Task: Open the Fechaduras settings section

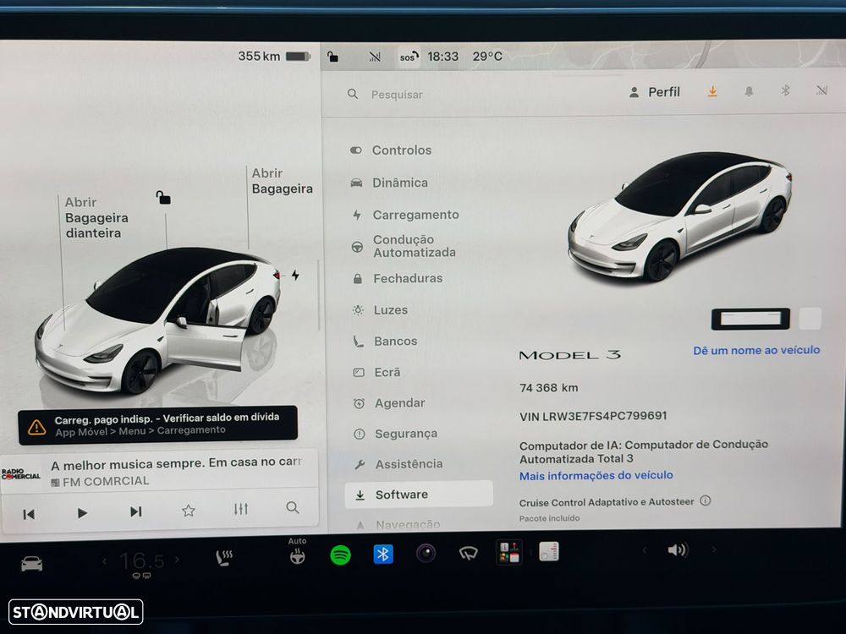Action: (398, 278)
